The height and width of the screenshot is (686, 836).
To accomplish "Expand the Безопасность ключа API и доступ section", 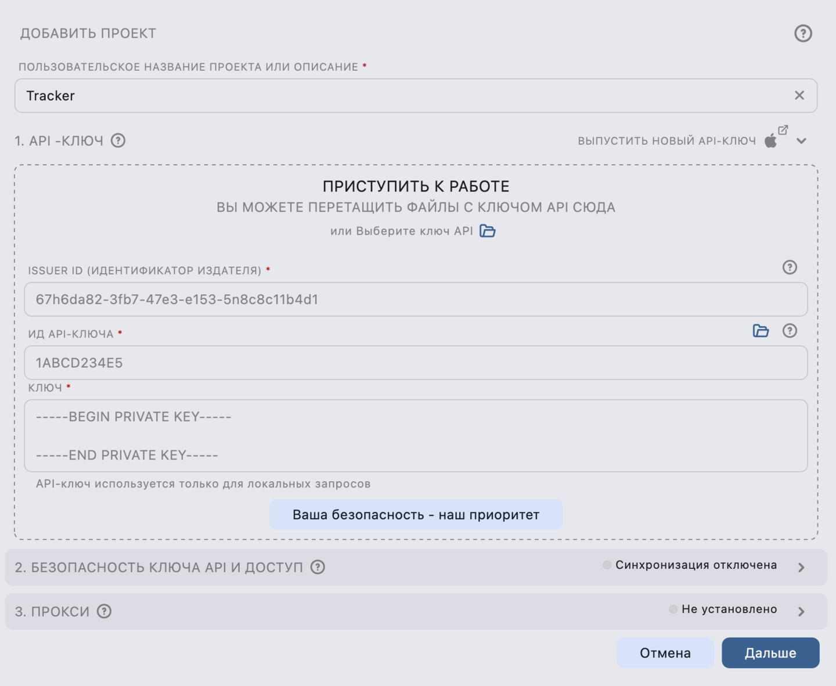I will (801, 568).
